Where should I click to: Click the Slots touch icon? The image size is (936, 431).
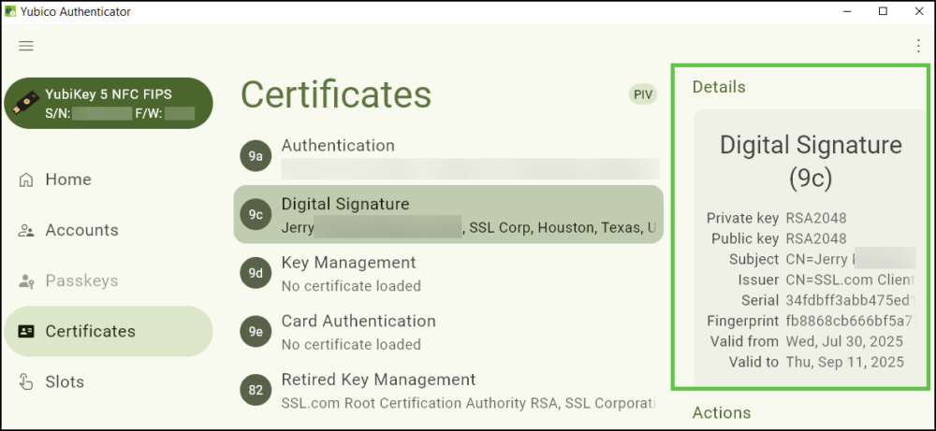coord(26,381)
